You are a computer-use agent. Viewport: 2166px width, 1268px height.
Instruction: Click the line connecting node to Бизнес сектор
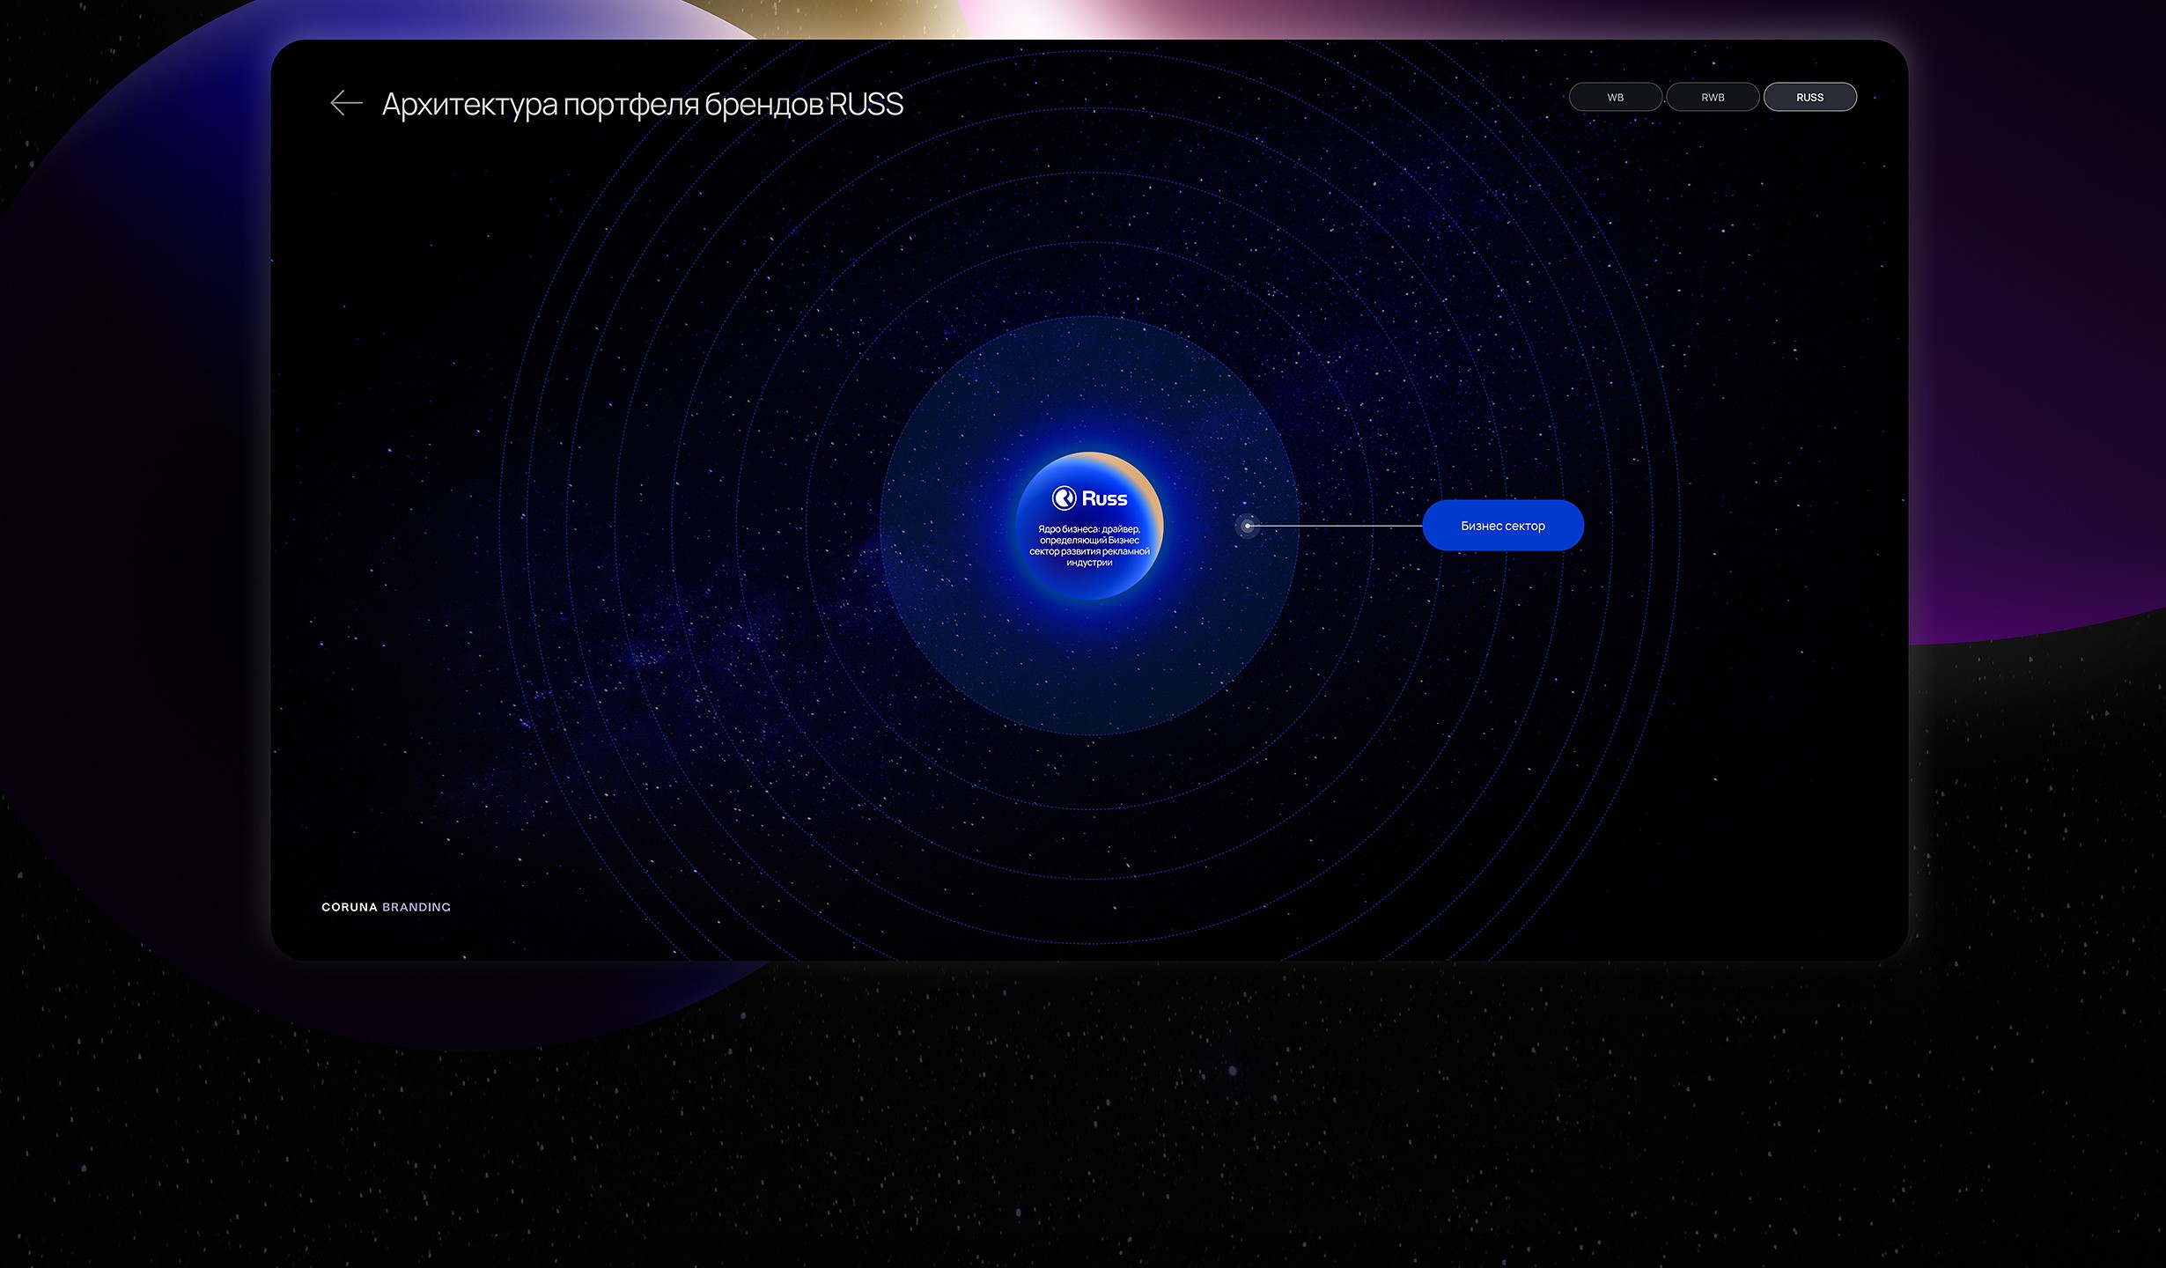click(x=1334, y=526)
